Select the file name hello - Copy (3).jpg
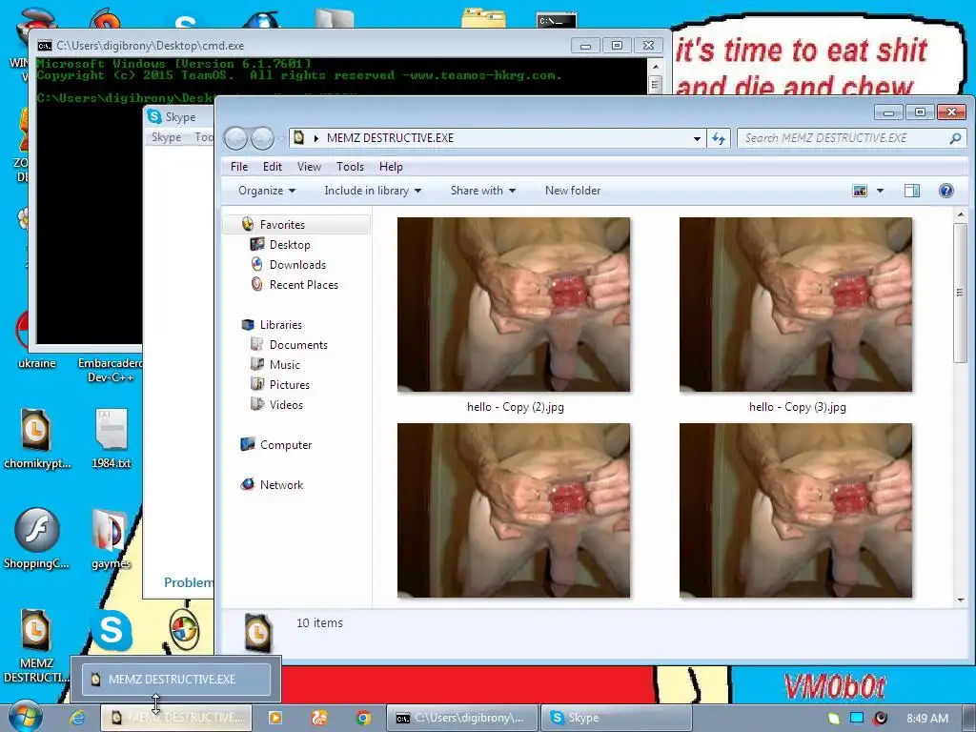Image resolution: width=976 pixels, height=732 pixels. tap(797, 407)
